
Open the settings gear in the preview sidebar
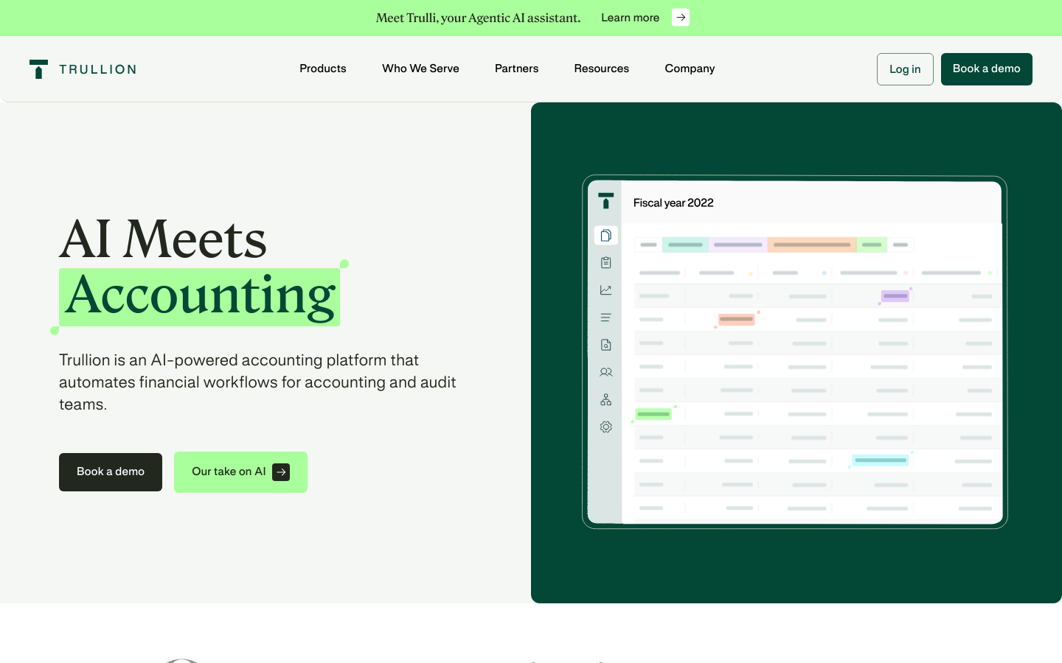pyautogui.click(x=605, y=427)
